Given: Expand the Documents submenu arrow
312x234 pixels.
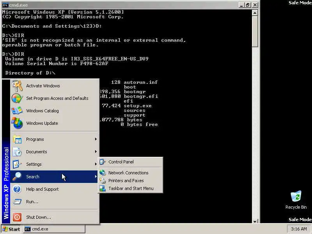Looking at the screenshot, I should click(x=96, y=152).
